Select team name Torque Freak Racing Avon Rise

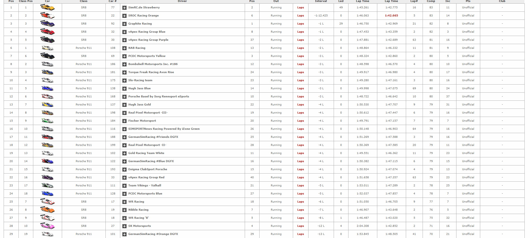point(151,72)
